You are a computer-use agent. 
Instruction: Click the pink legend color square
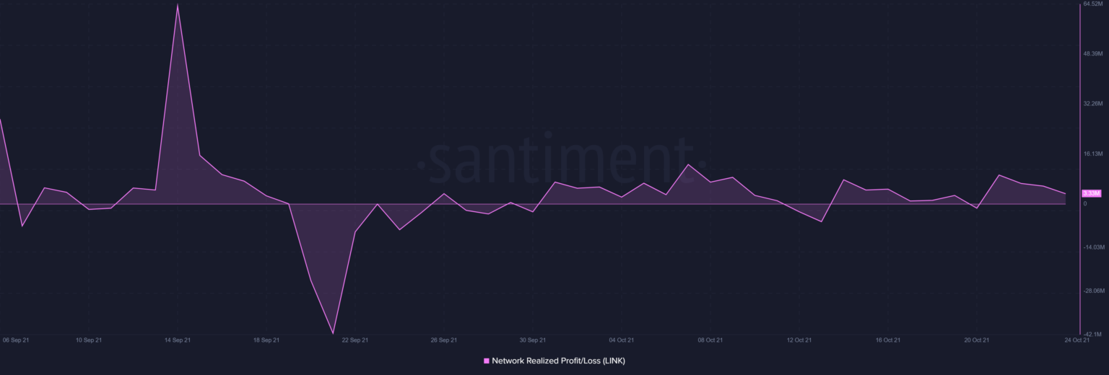coord(487,361)
